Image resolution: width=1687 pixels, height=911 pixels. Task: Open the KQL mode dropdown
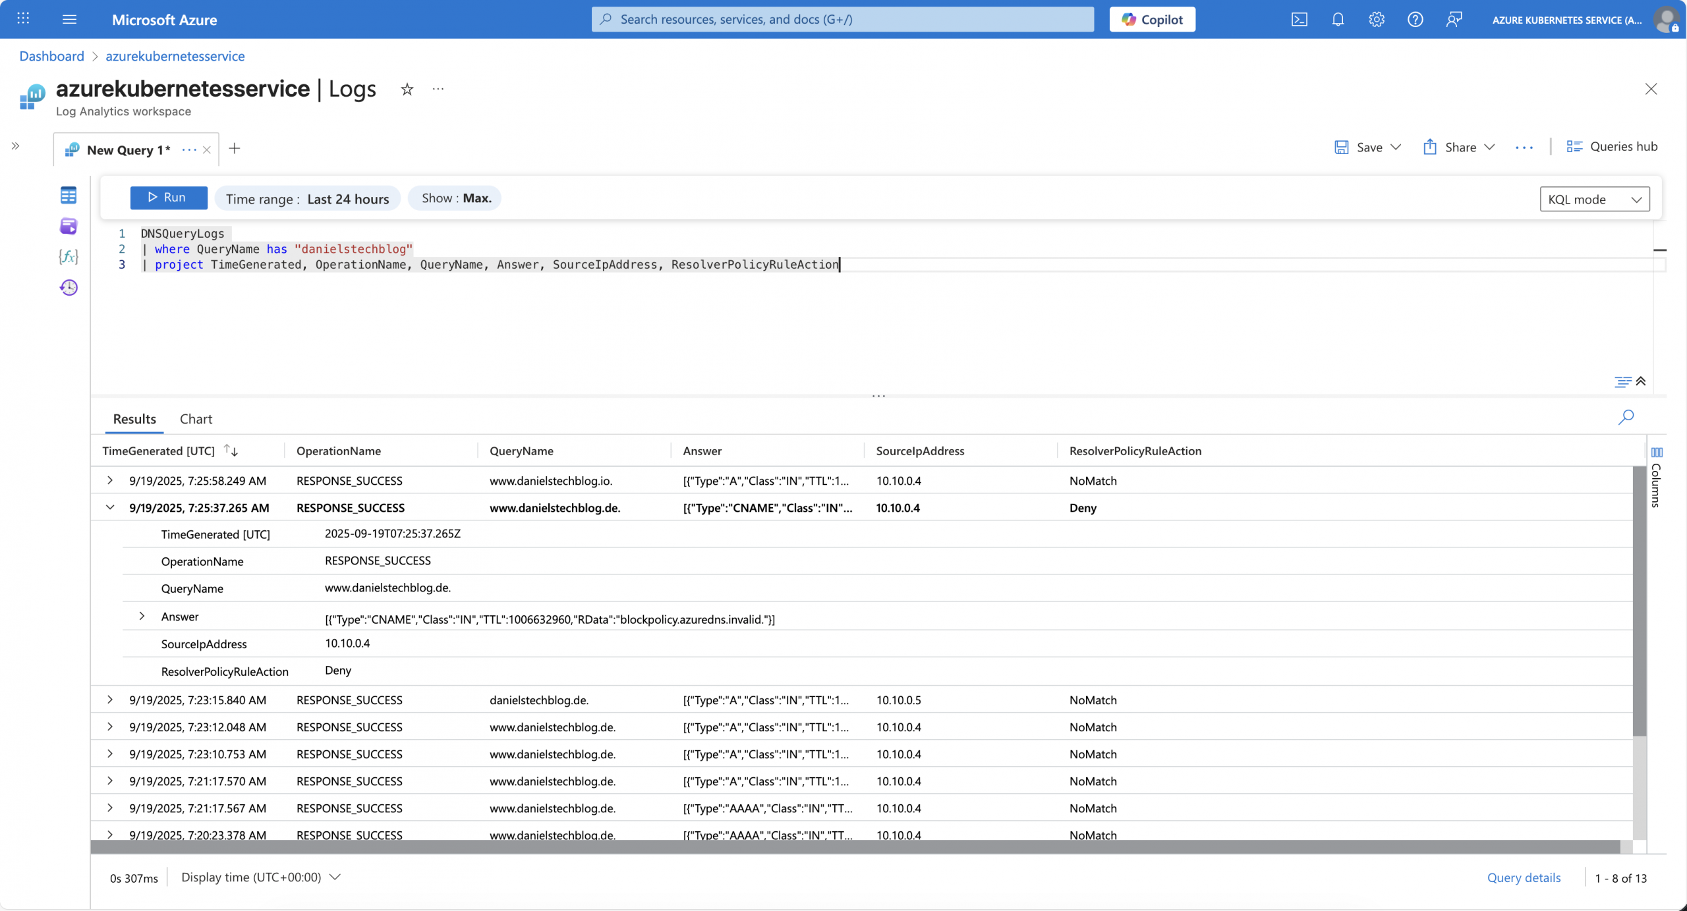(1594, 199)
